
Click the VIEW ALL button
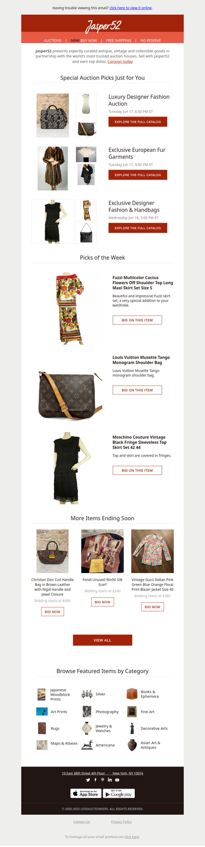[102, 640]
